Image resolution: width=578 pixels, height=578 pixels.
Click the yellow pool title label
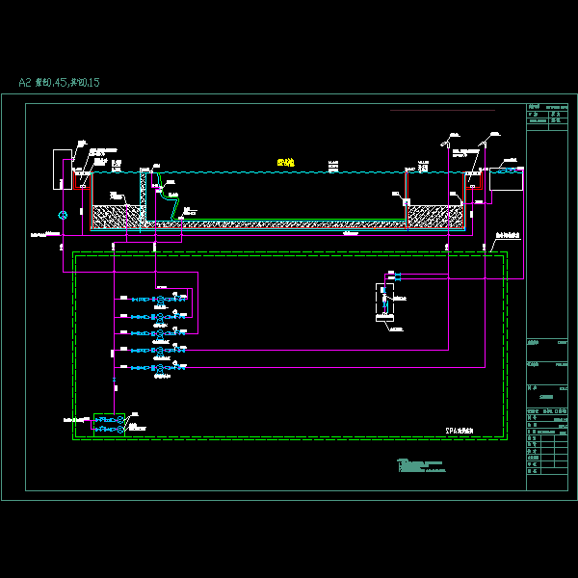click(286, 162)
